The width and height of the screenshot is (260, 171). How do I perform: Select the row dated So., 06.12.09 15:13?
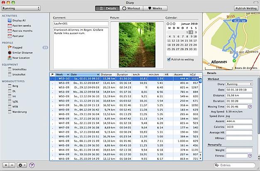pos(124,105)
